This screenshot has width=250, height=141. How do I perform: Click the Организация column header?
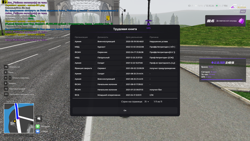click(x=81, y=37)
